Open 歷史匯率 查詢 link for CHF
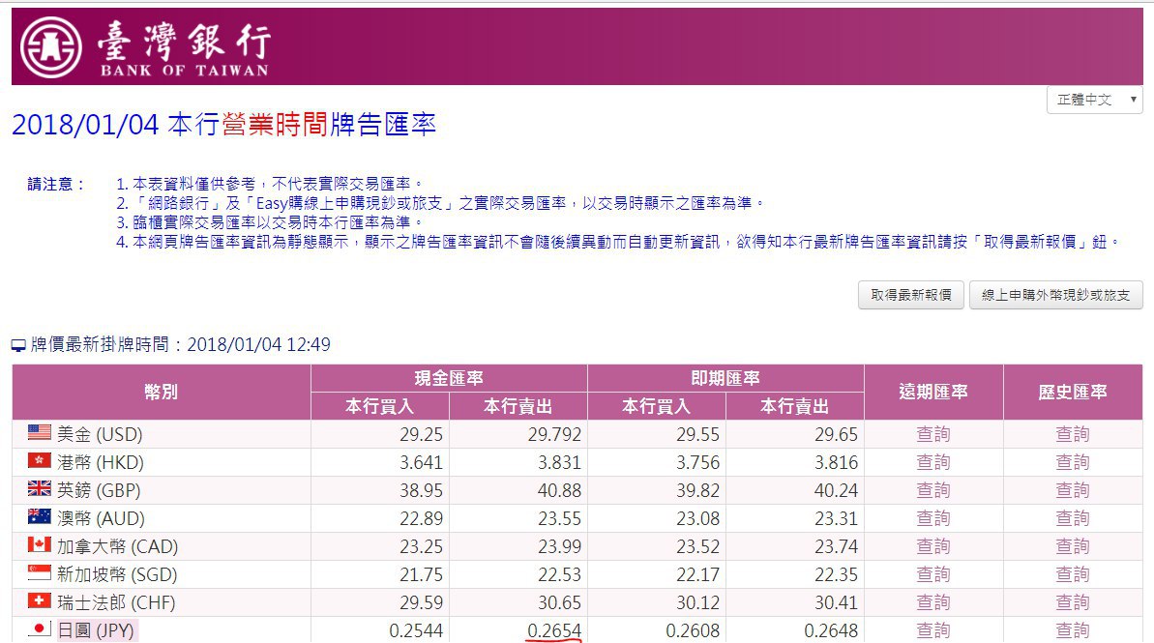The image size is (1154, 643). coord(1073,601)
